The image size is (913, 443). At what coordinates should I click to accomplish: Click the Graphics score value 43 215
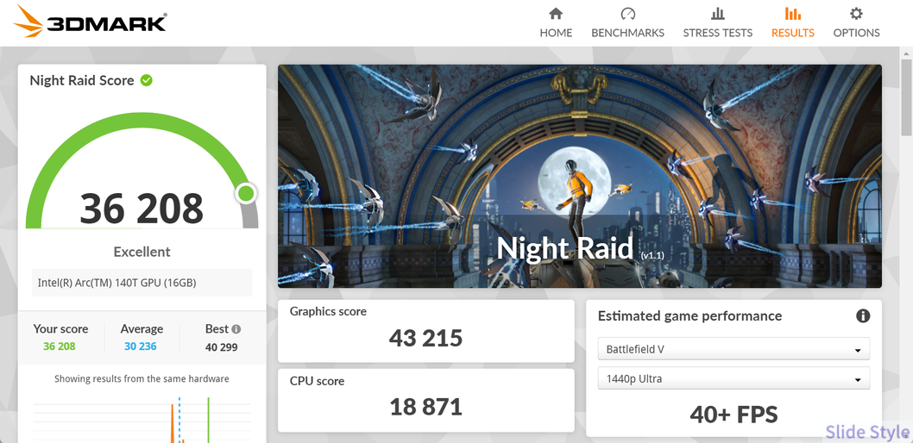coord(425,338)
